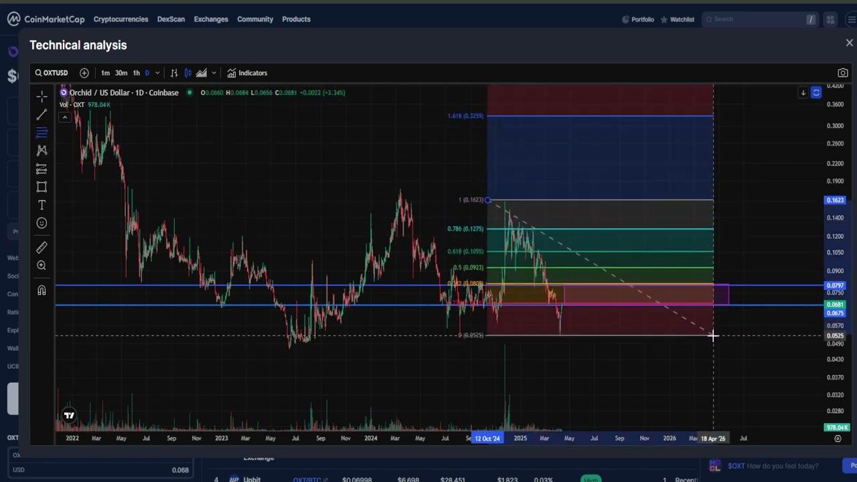Click the grid icon next to search

830,19
